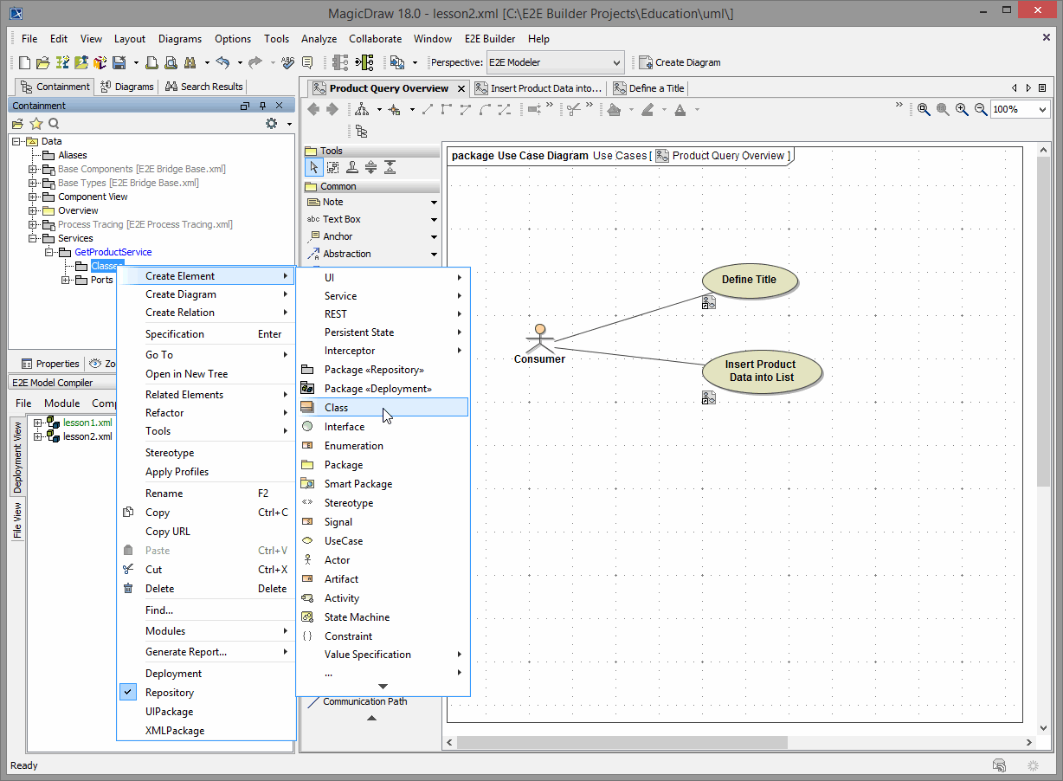Click the Zoom Out magnifier icon
Viewport: 1063px width, 781px height.
pos(981,110)
